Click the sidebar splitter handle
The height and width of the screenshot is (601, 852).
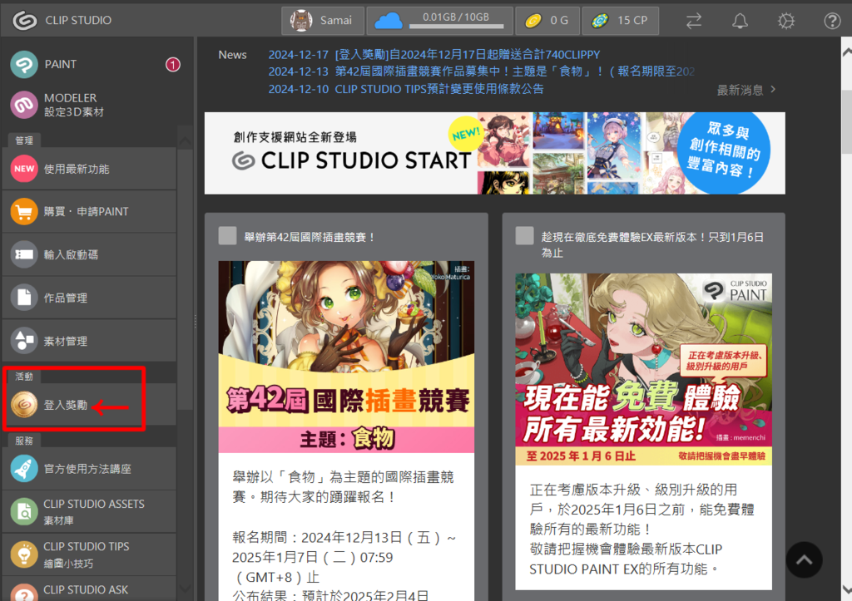195,322
